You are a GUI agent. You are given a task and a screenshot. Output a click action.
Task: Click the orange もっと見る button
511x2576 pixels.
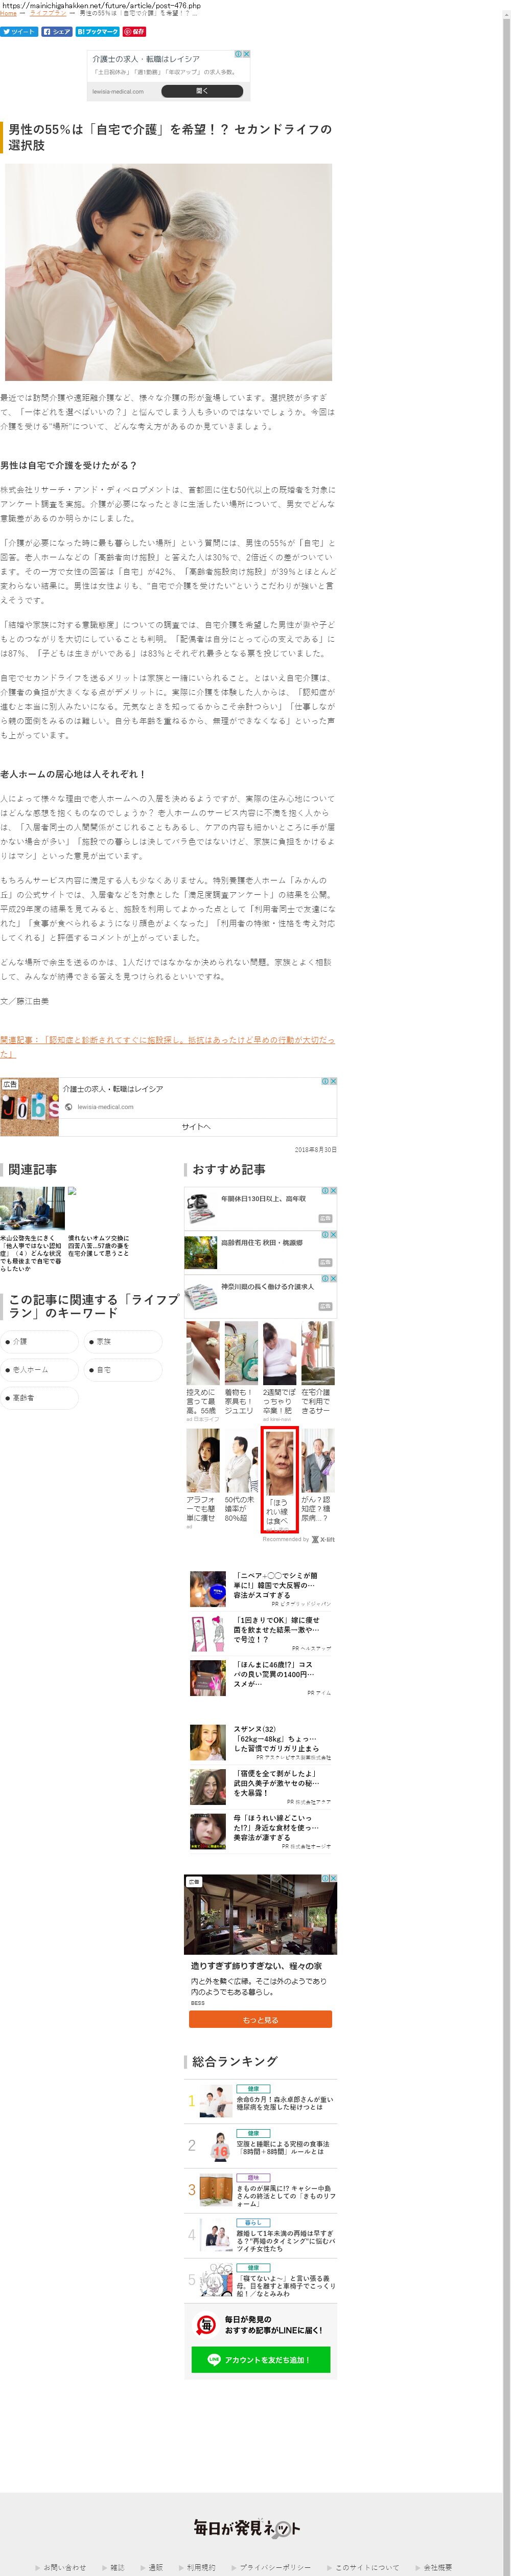pyautogui.click(x=260, y=2019)
